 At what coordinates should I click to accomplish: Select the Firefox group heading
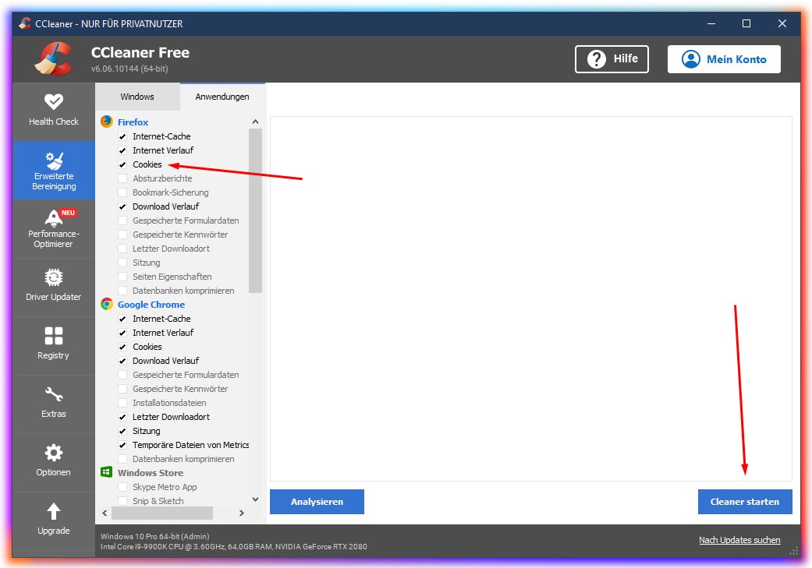point(133,122)
